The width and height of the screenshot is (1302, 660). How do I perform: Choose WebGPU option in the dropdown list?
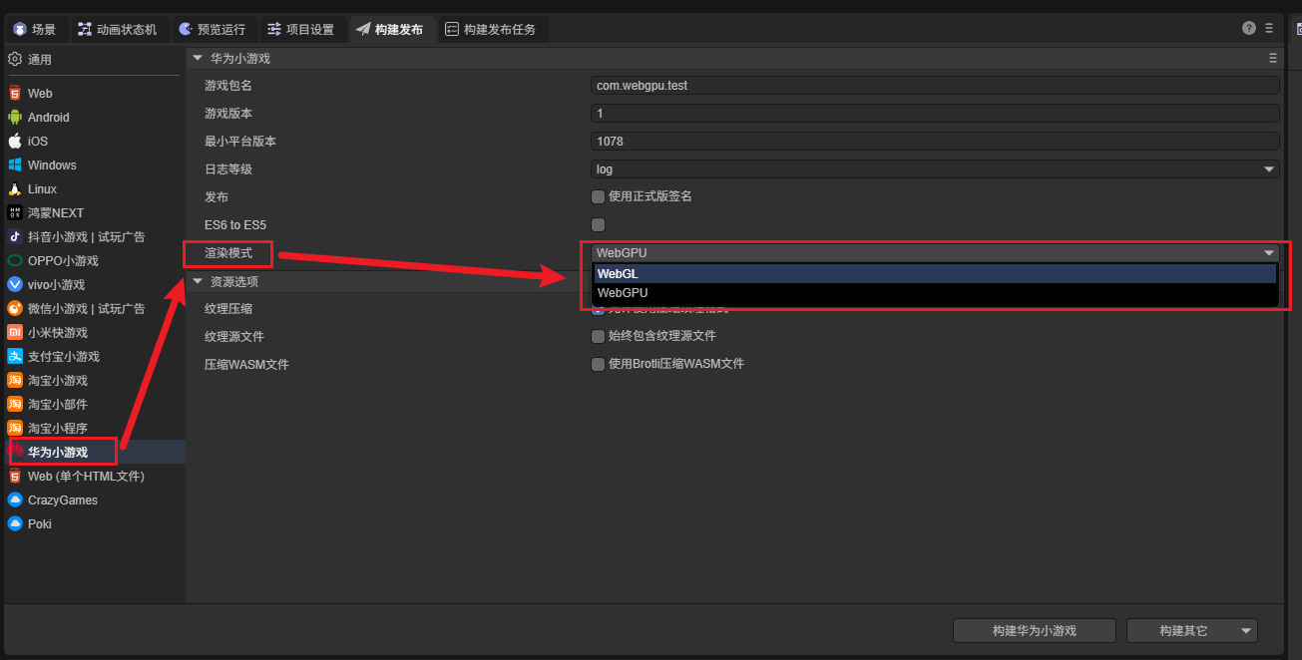tap(935, 293)
